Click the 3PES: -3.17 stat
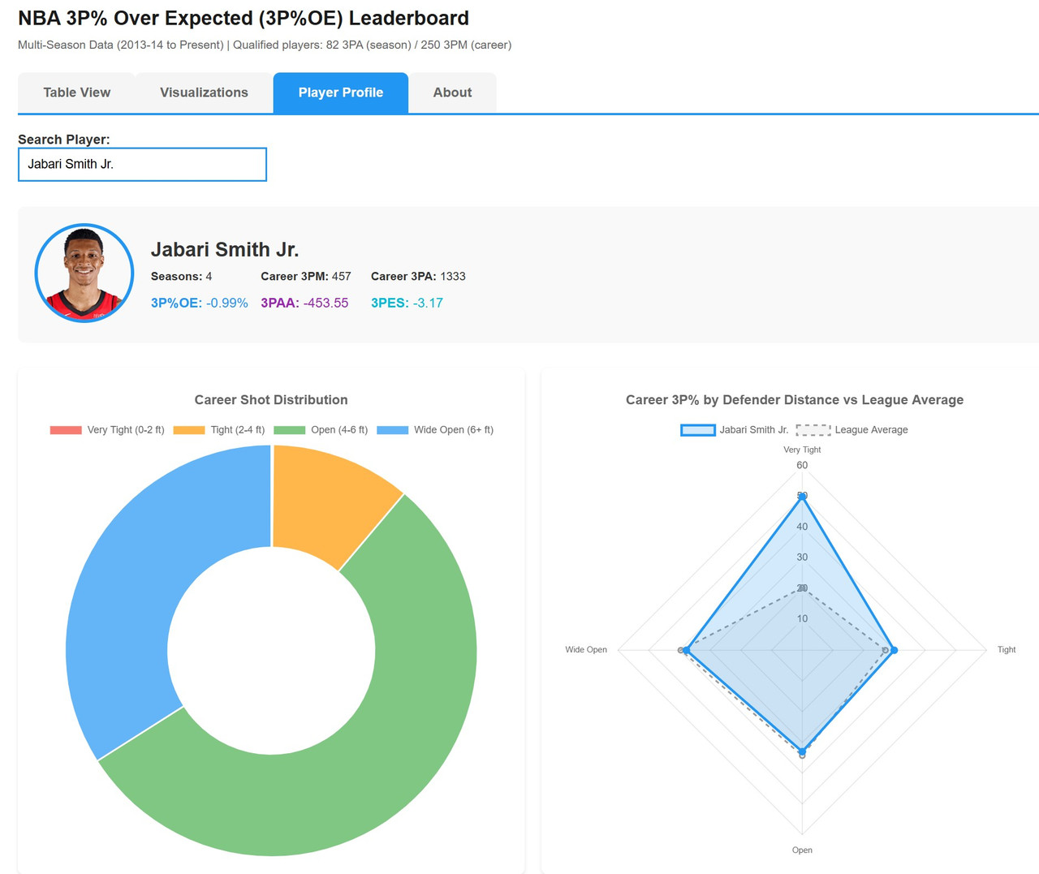The width and height of the screenshot is (1039, 874). (x=407, y=303)
